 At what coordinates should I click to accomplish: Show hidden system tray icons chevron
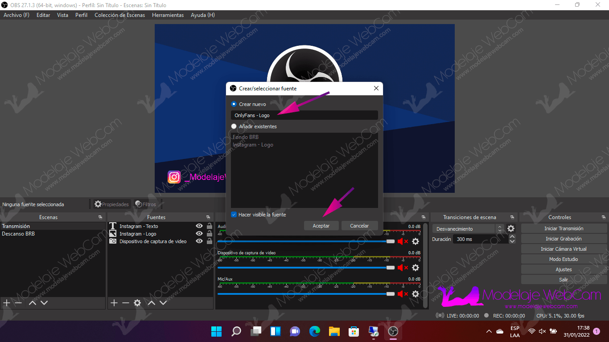point(489,331)
